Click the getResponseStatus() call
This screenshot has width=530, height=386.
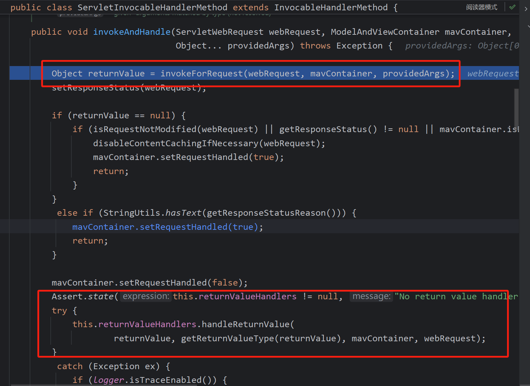(328, 129)
